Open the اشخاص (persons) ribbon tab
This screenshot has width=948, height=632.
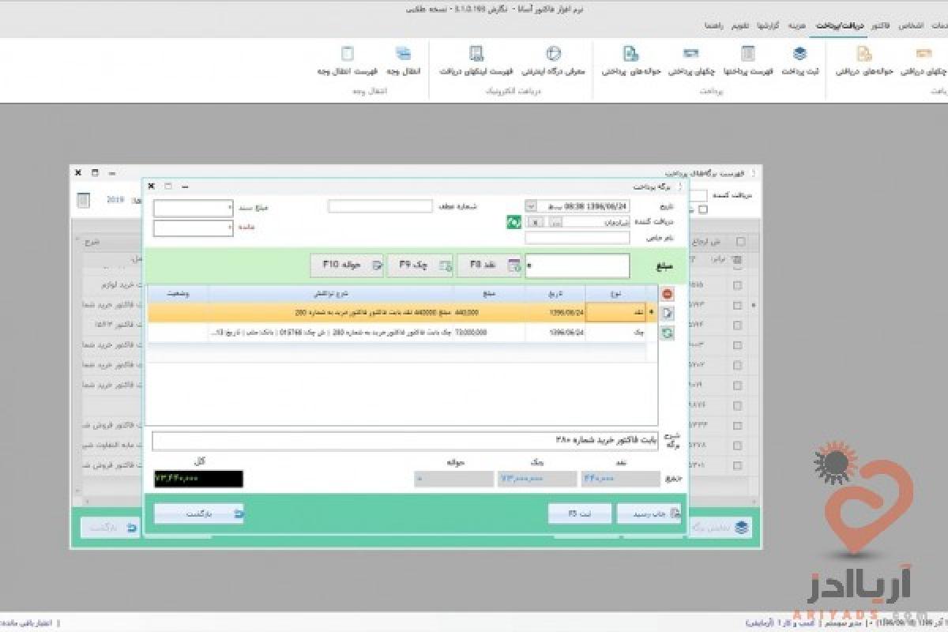pyautogui.click(x=910, y=25)
